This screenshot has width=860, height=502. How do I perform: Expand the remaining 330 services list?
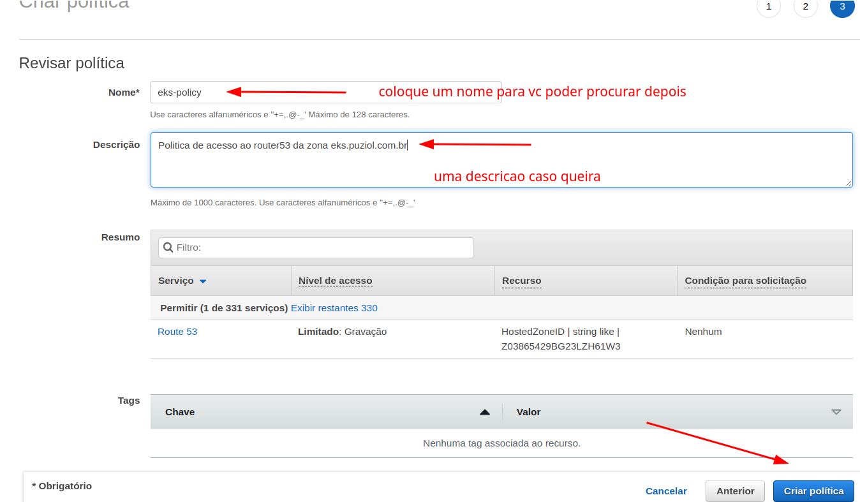334,308
